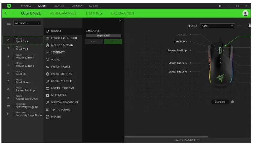254x145 pixels.
Task: Open the Razer profile dropdown
Action: 217,26
